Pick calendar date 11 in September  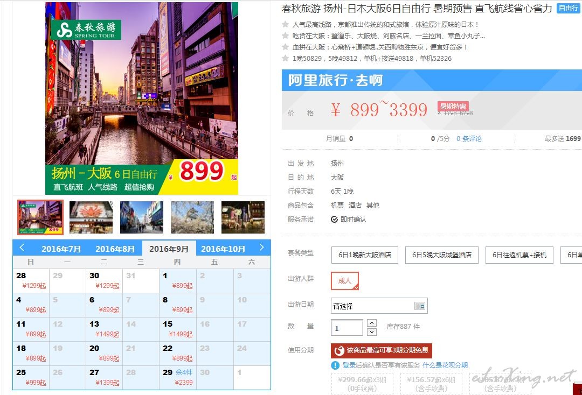31,329
